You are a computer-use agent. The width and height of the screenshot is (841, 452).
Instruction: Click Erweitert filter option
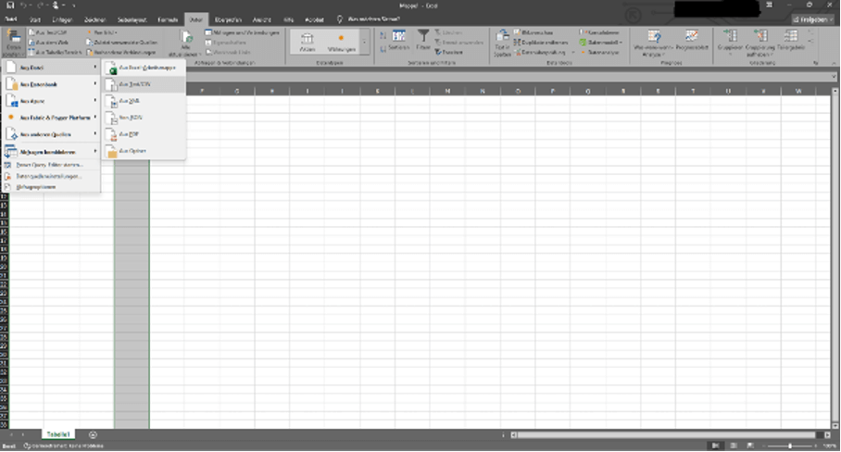tap(449, 52)
